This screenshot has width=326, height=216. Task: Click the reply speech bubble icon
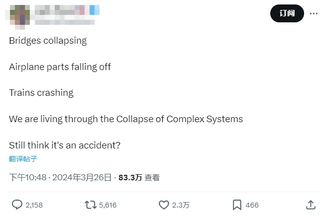click(17, 205)
